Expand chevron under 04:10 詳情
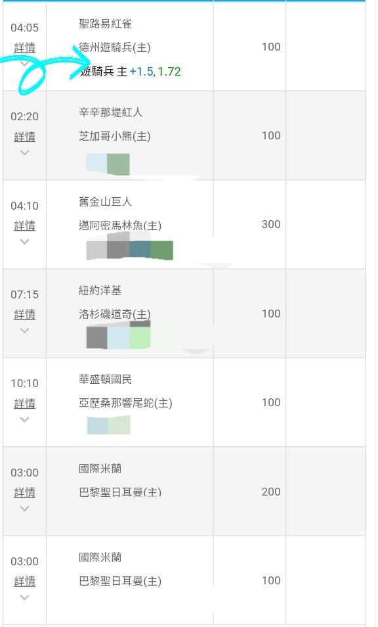This screenshot has height=627, width=378. (24, 241)
